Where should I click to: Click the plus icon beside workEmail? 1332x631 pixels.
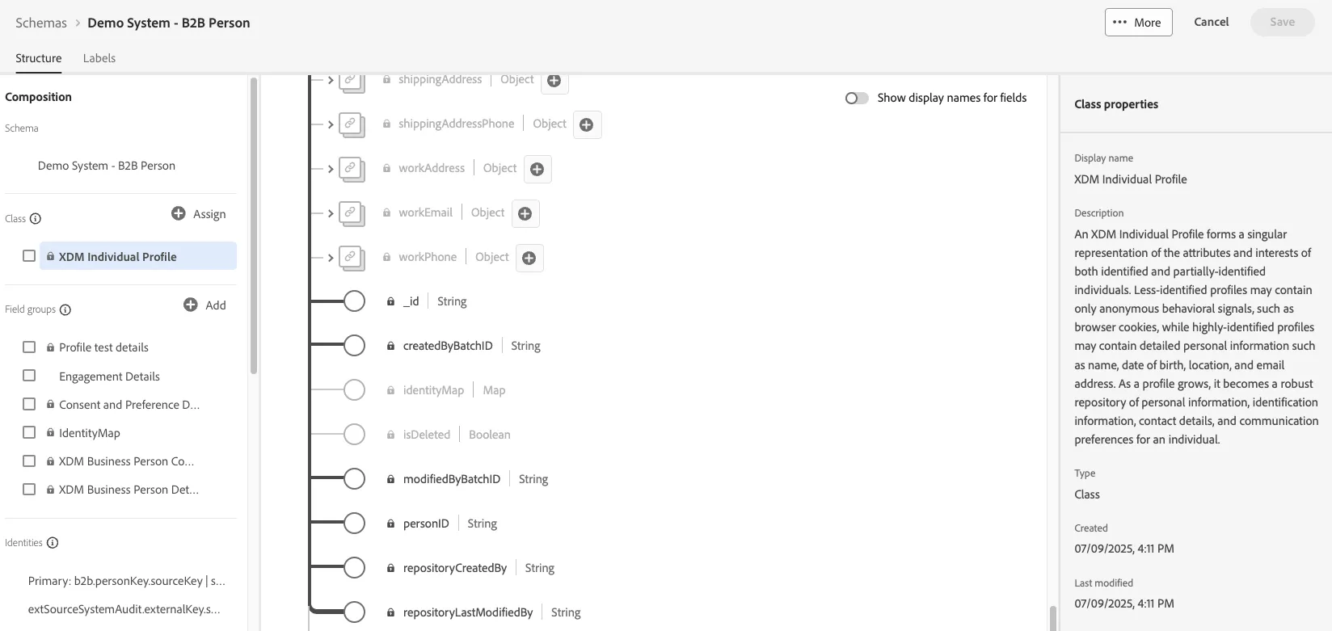525,213
